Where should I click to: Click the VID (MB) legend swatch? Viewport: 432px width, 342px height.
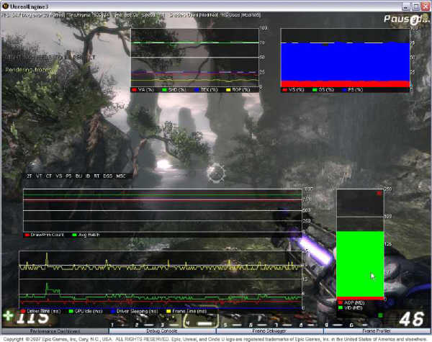coord(341,307)
